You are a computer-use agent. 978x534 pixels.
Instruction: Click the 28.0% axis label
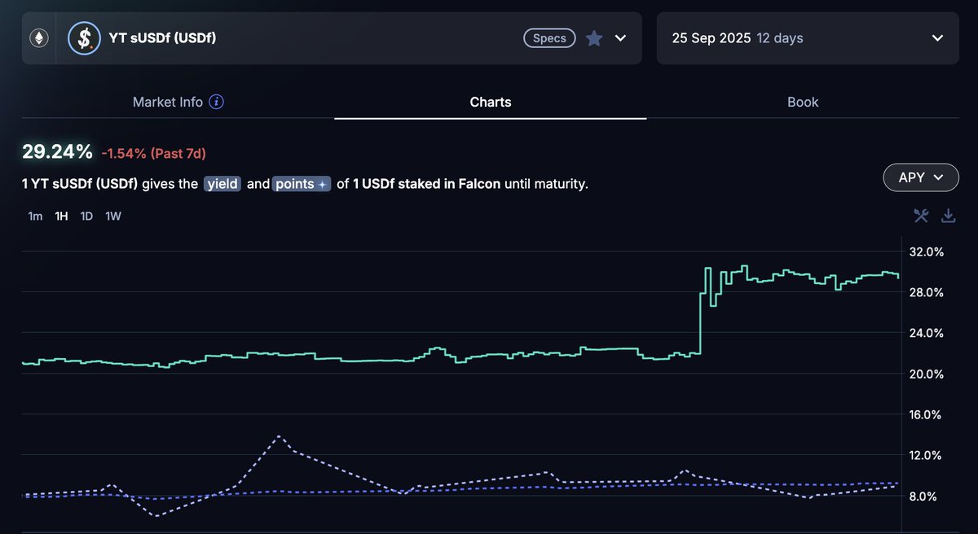tap(926, 292)
